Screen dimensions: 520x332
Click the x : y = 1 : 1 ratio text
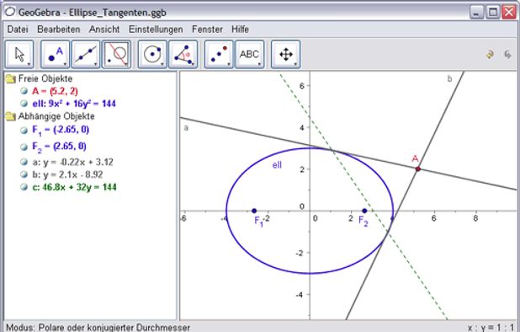click(491, 327)
